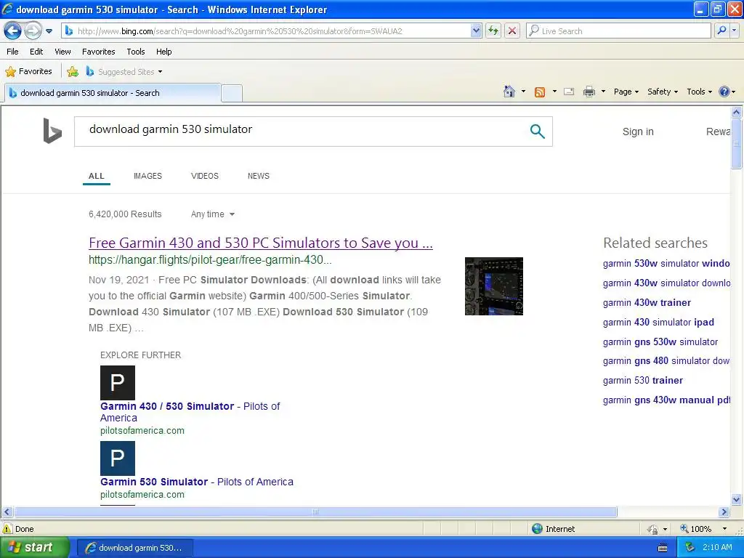This screenshot has width=744, height=558.
Task: Expand the address bar history dropdown
Action: tap(476, 31)
